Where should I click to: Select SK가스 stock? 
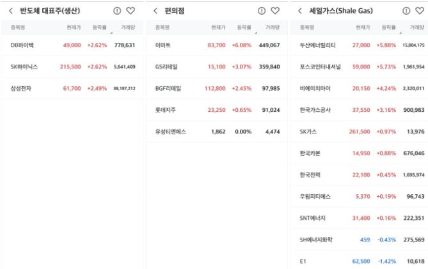[359, 132]
